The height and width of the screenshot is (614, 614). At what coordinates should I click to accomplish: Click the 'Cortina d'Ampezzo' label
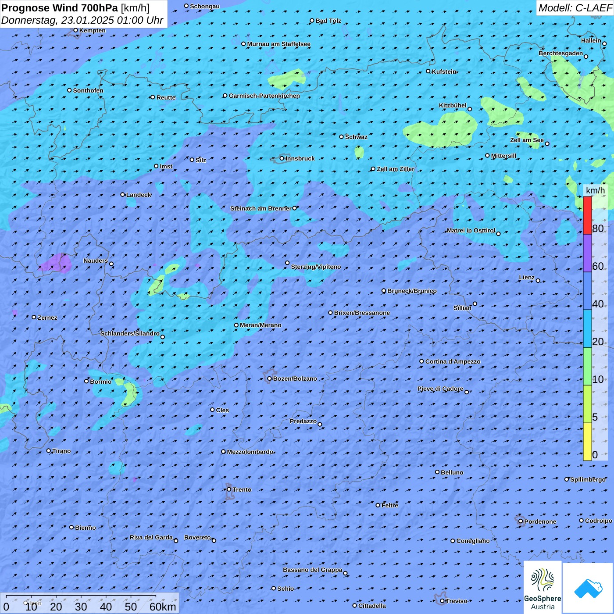tap(453, 361)
